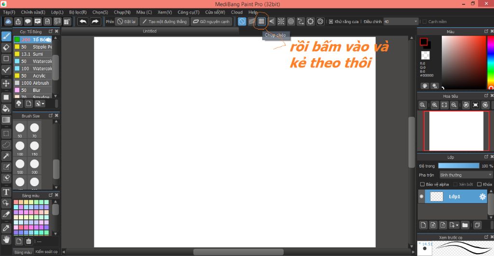Click the Tạo một đường thẳng button
The width and height of the screenshot is (494, 256).
165,22
